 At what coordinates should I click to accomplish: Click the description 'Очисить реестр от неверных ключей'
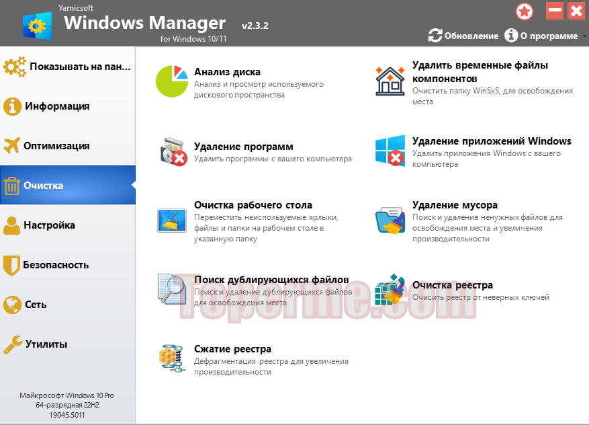point(480,297)
